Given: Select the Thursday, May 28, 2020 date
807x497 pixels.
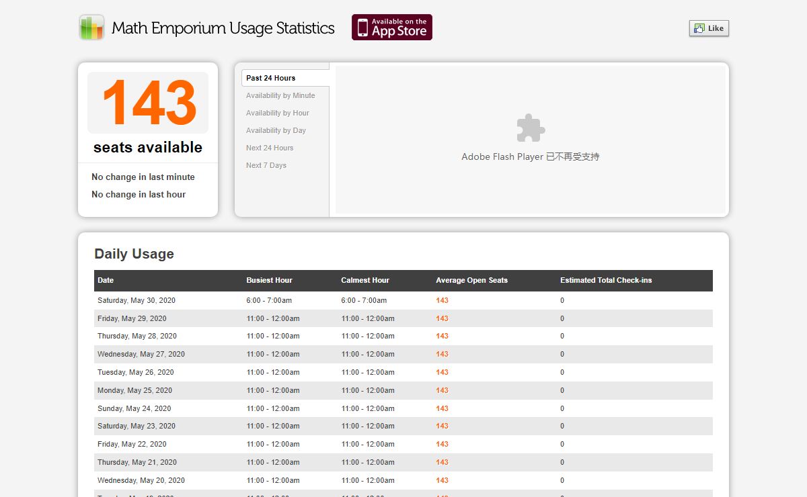Looking at the screenshot, I should point(137,336).
